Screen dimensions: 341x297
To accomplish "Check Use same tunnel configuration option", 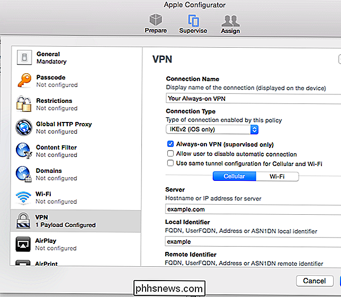I will point(170,163).
